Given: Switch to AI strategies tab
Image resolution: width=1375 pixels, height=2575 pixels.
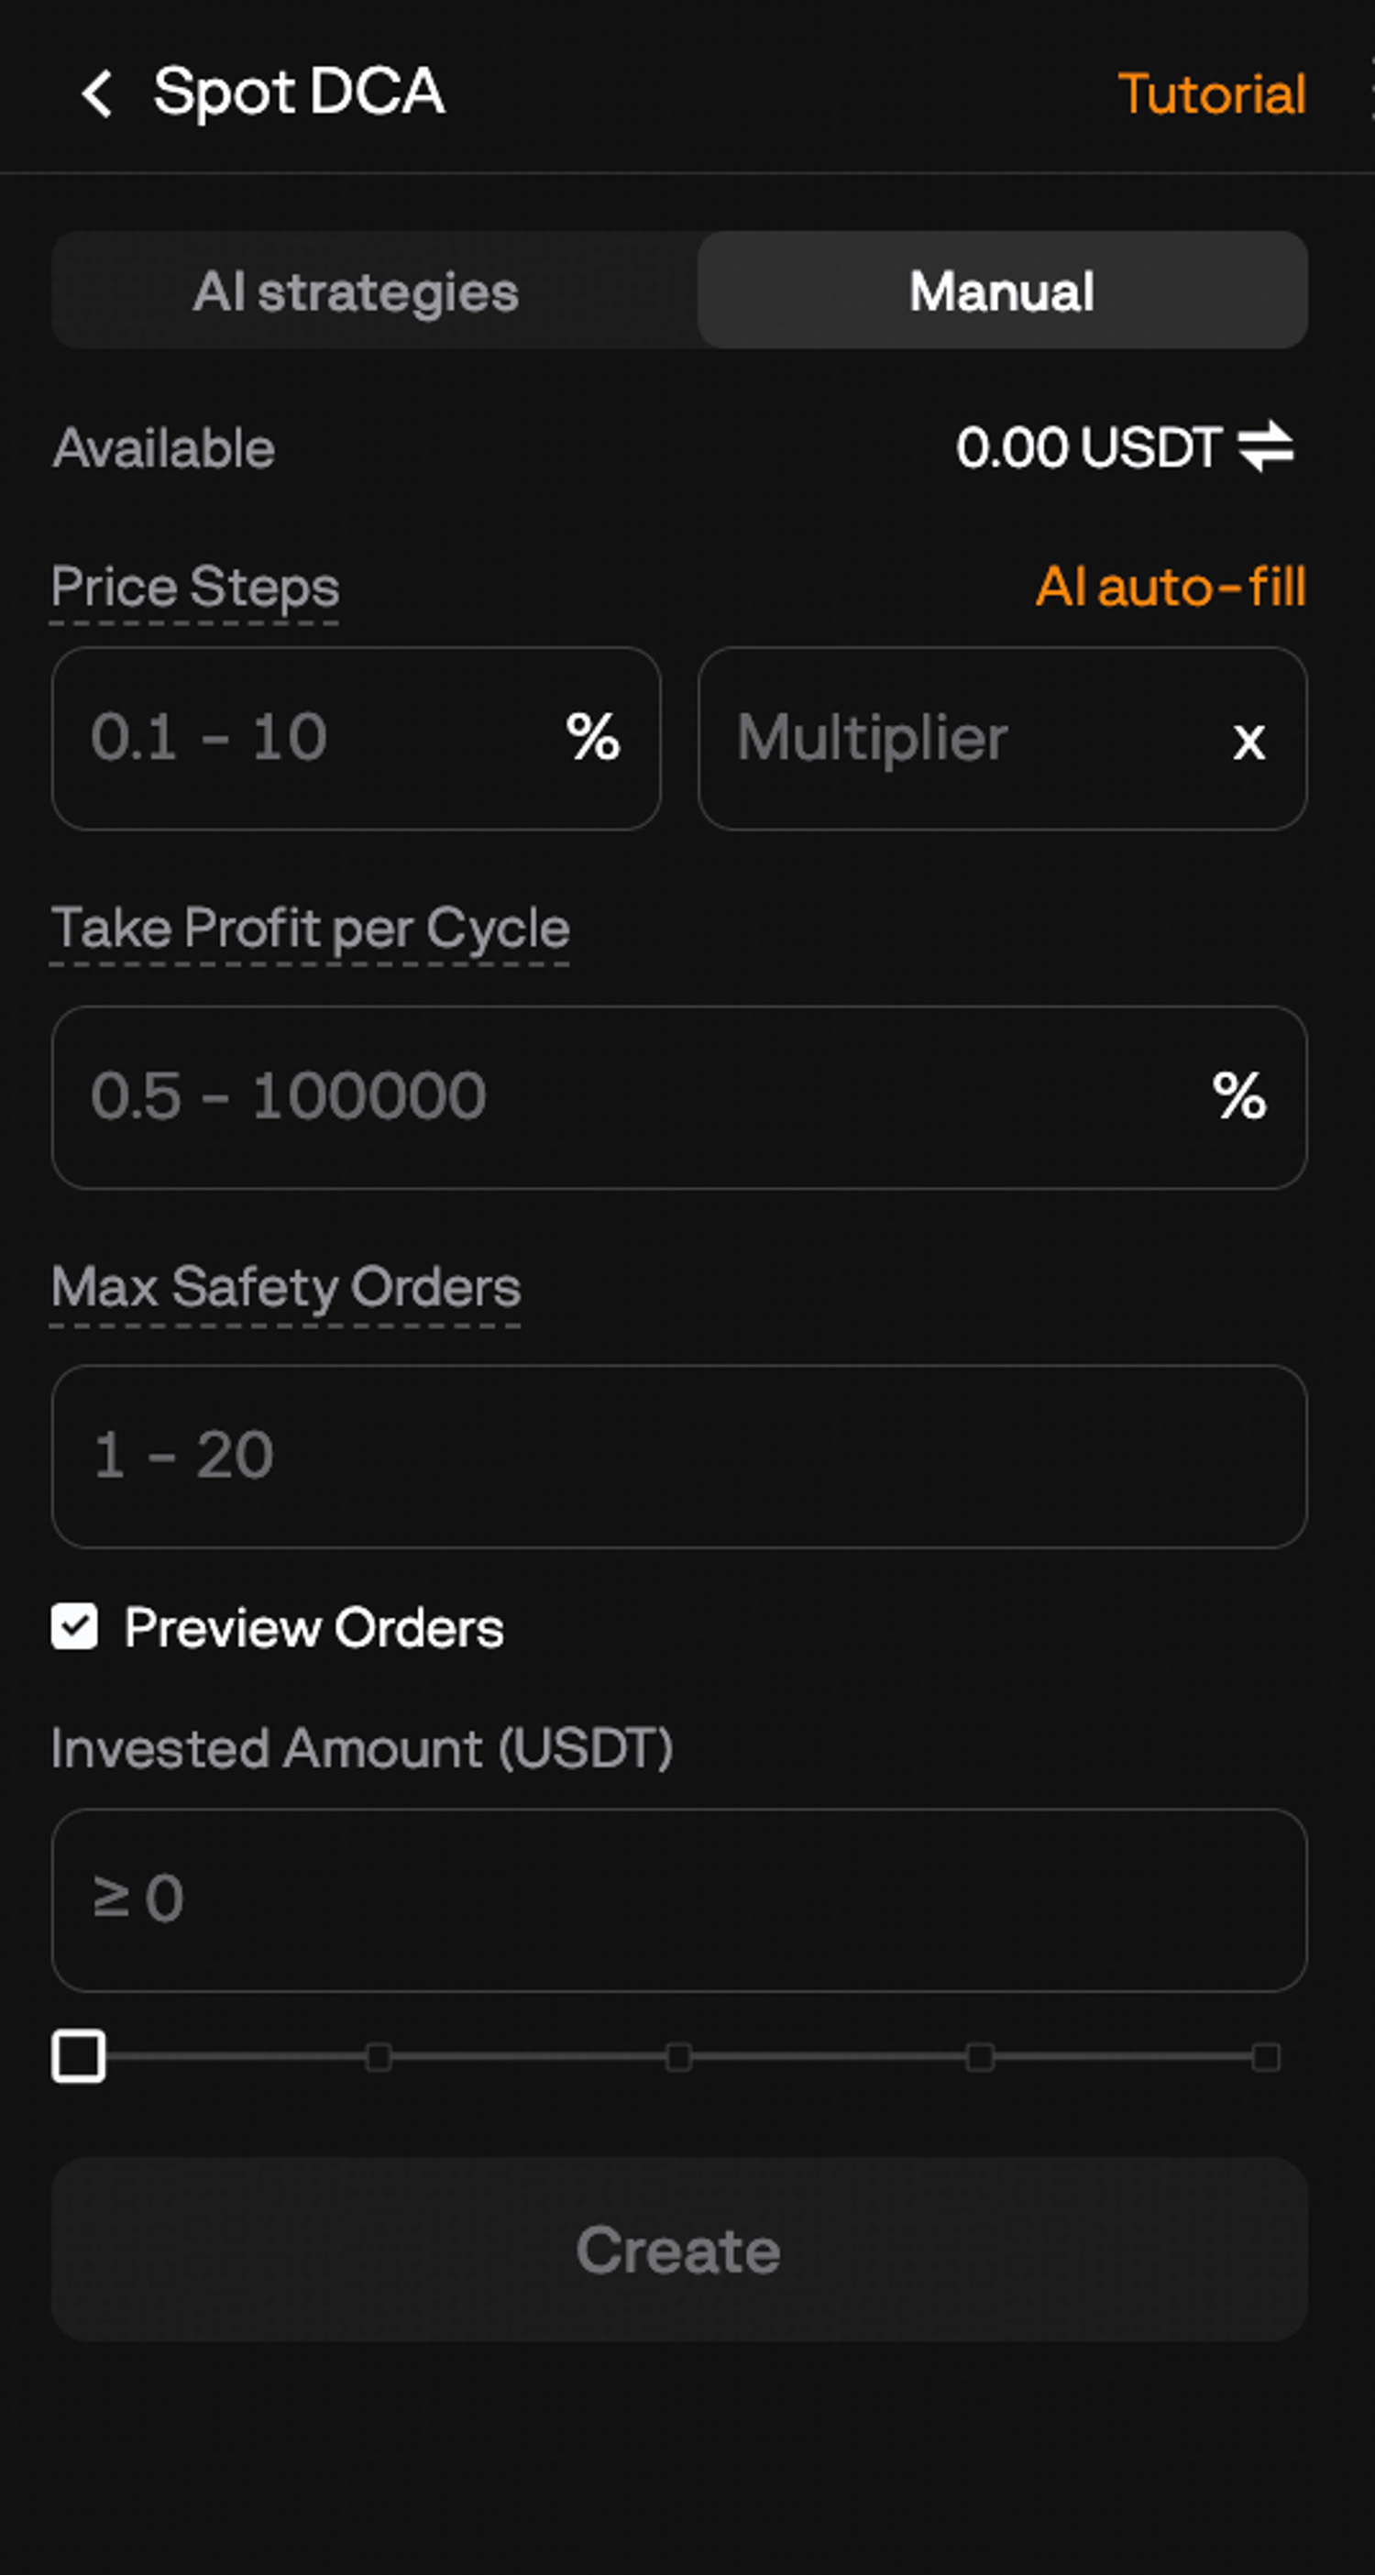Looking at the screenshot, I should click(x=356, y=291).
